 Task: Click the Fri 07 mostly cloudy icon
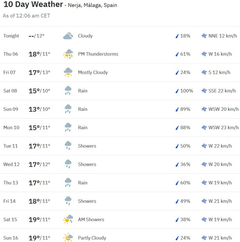(x=68, y=72)
